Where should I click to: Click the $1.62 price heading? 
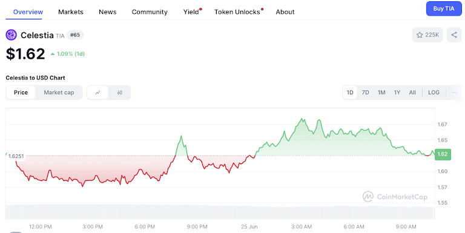point(25,54)
